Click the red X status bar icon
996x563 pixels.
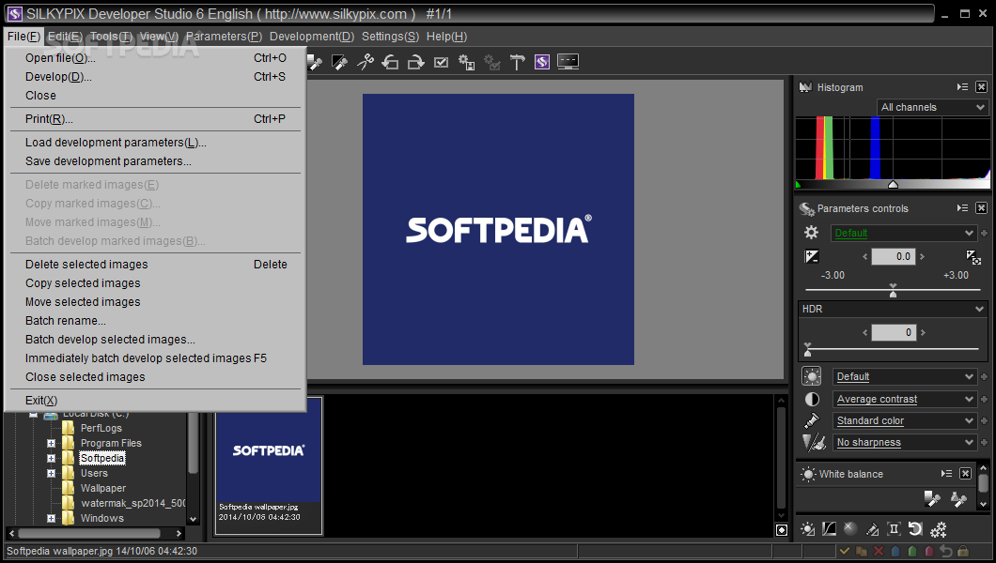coord(879,551)
